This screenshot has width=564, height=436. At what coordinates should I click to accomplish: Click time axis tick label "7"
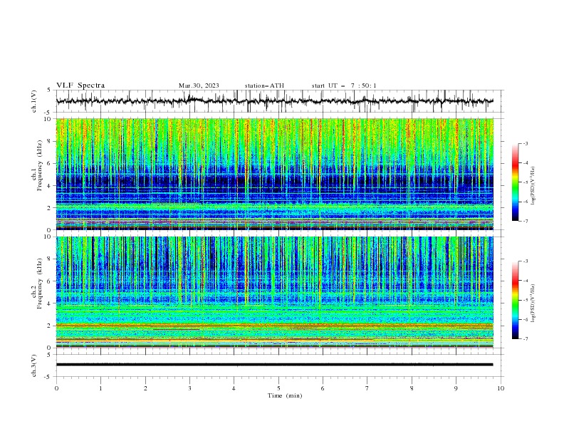(367, 388)
